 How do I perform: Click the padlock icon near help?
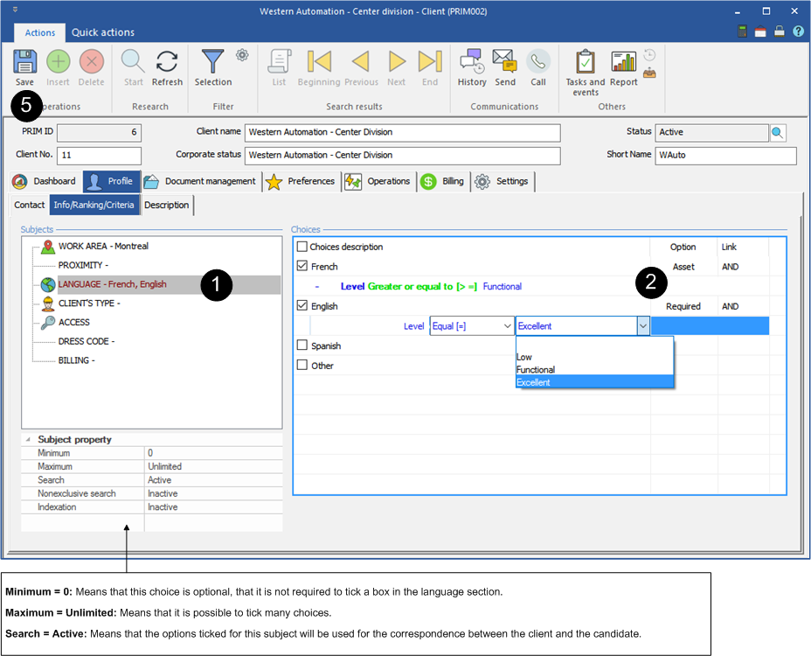click(779, 31)
